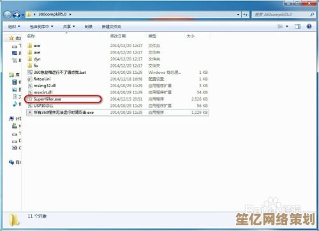Sort by the 名称 column header

click(31, 36)
